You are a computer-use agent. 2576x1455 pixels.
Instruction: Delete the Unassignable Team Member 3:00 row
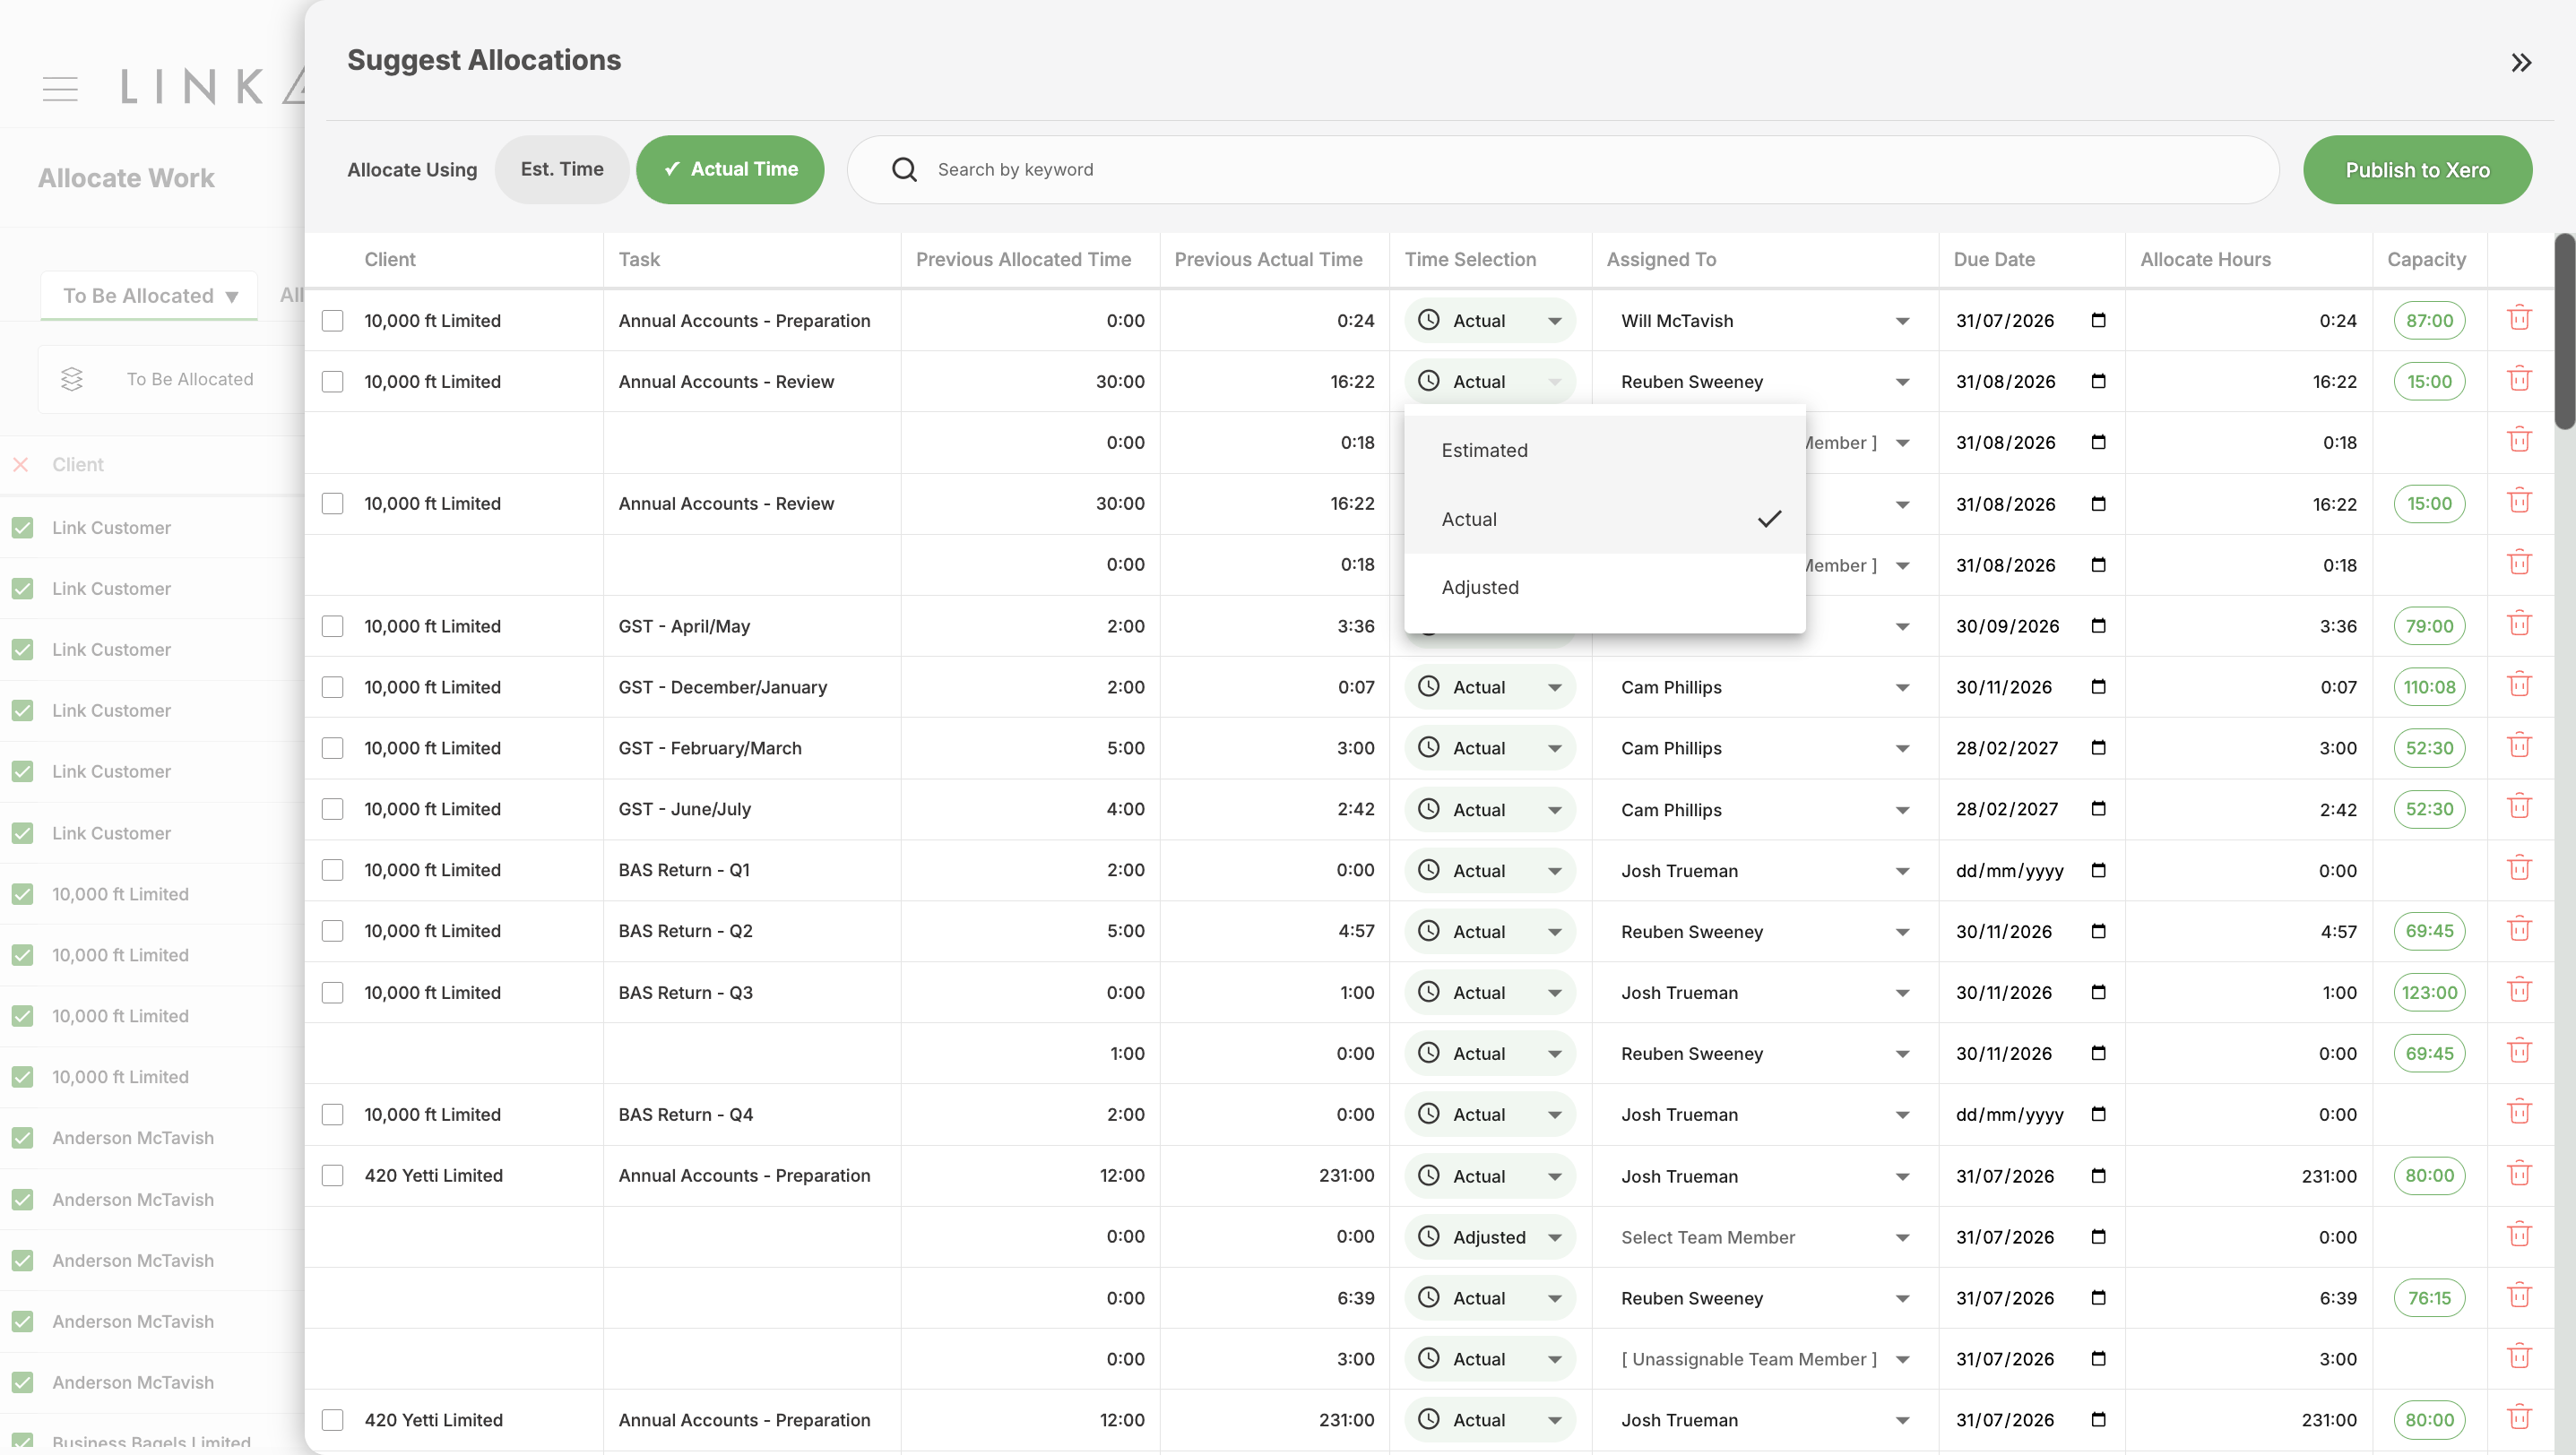click(2519, 1356)
